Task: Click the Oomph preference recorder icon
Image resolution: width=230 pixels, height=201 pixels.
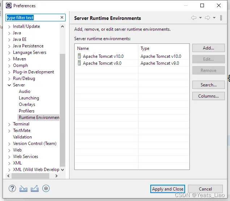Action: 46,188
